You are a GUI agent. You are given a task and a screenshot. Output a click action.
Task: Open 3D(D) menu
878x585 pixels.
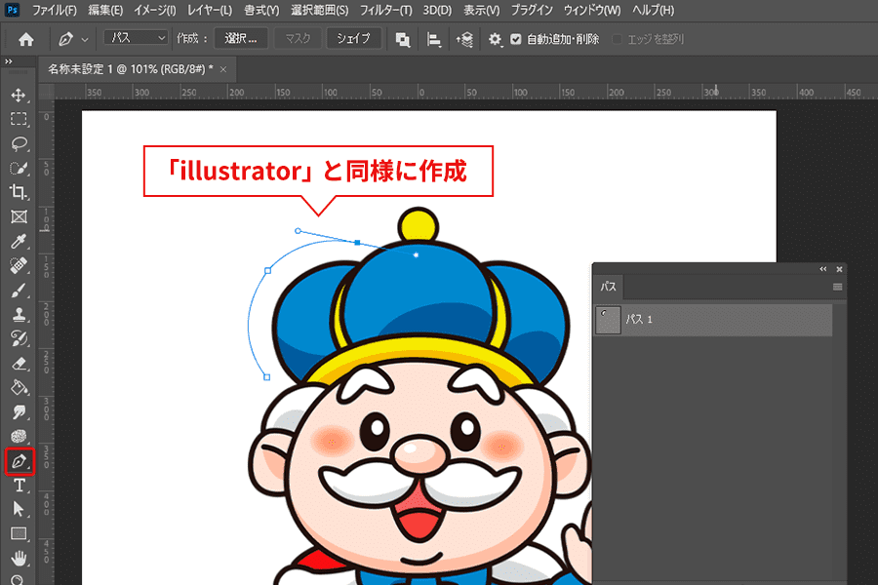tap(437, 10)
